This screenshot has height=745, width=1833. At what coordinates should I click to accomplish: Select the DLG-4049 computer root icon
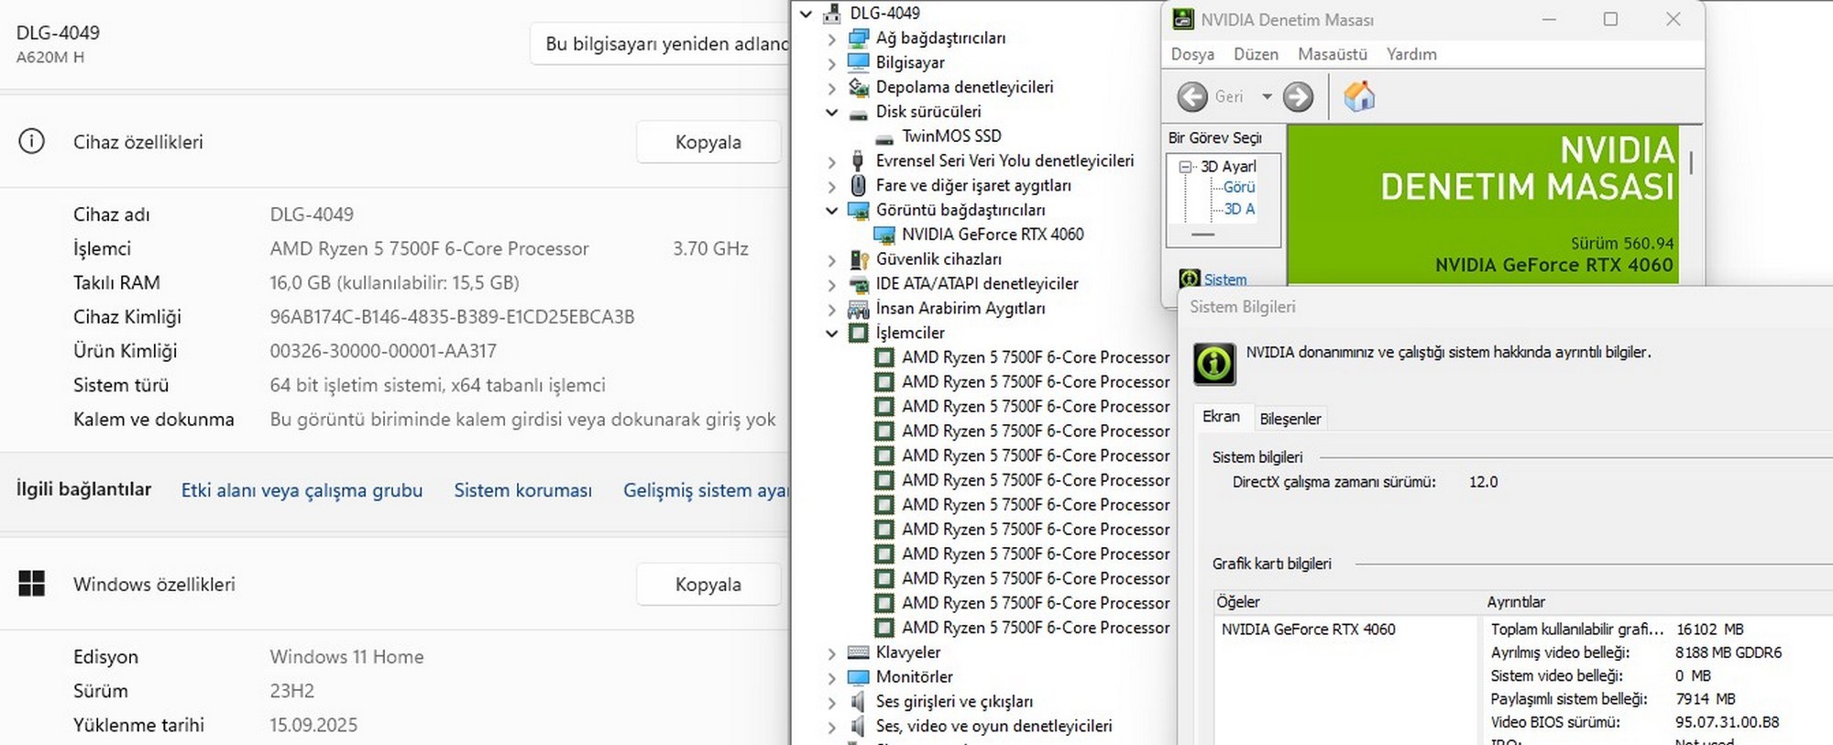pyautogui.click(x=832, y=13)
